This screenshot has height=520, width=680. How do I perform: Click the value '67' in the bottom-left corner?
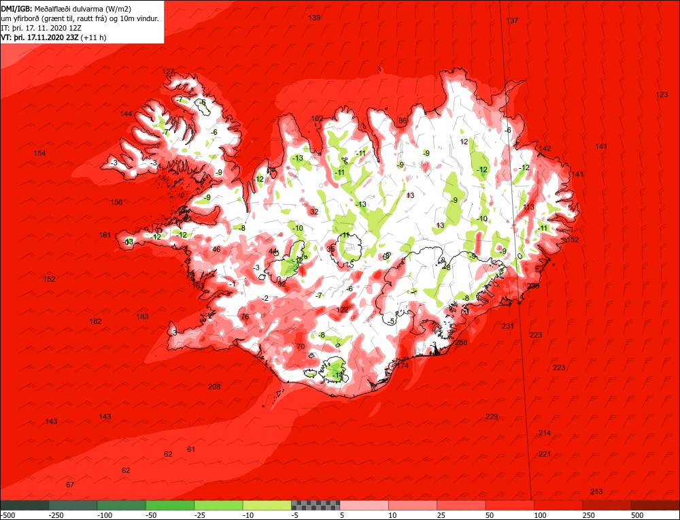click(70, 485)
